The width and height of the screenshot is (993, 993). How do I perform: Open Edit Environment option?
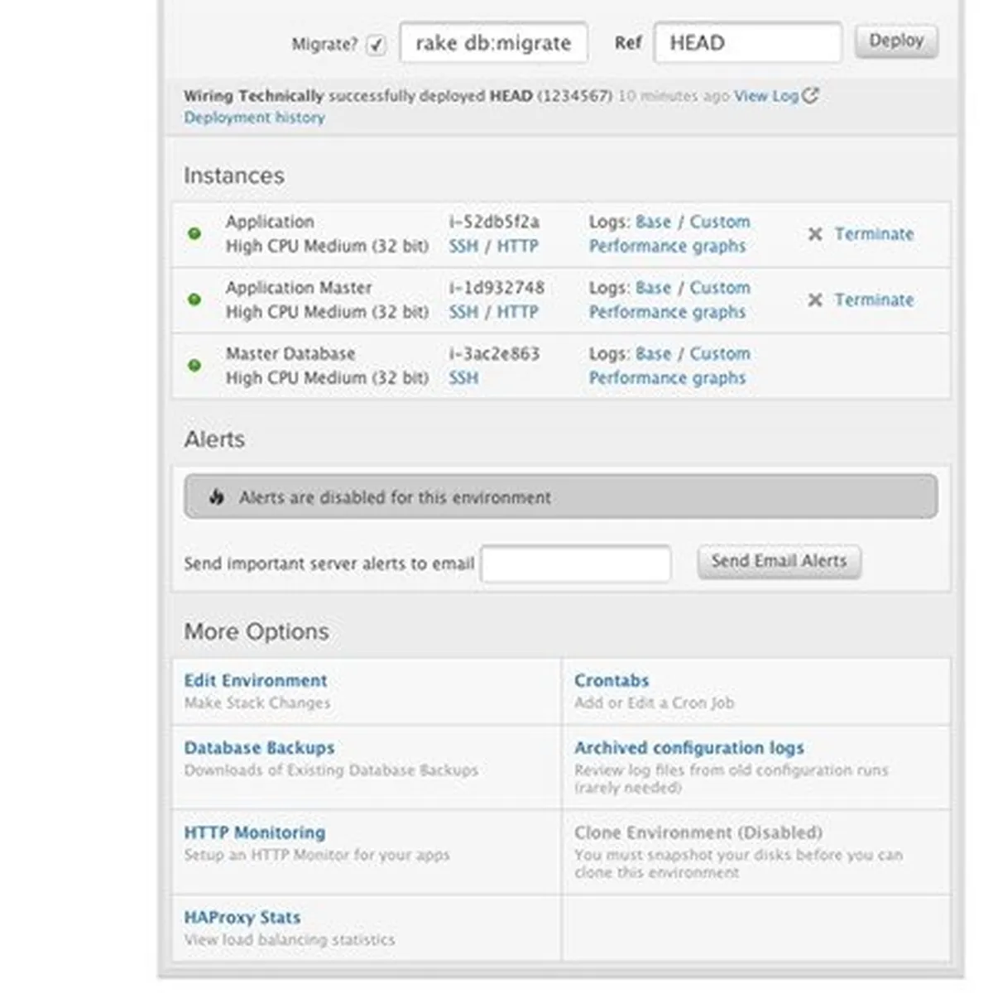point(256,680)
